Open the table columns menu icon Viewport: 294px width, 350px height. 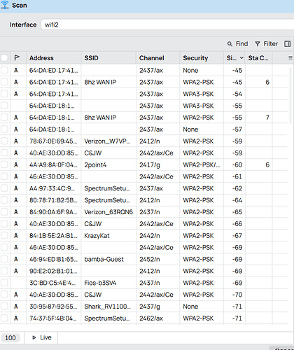click(x=290, y=57)
